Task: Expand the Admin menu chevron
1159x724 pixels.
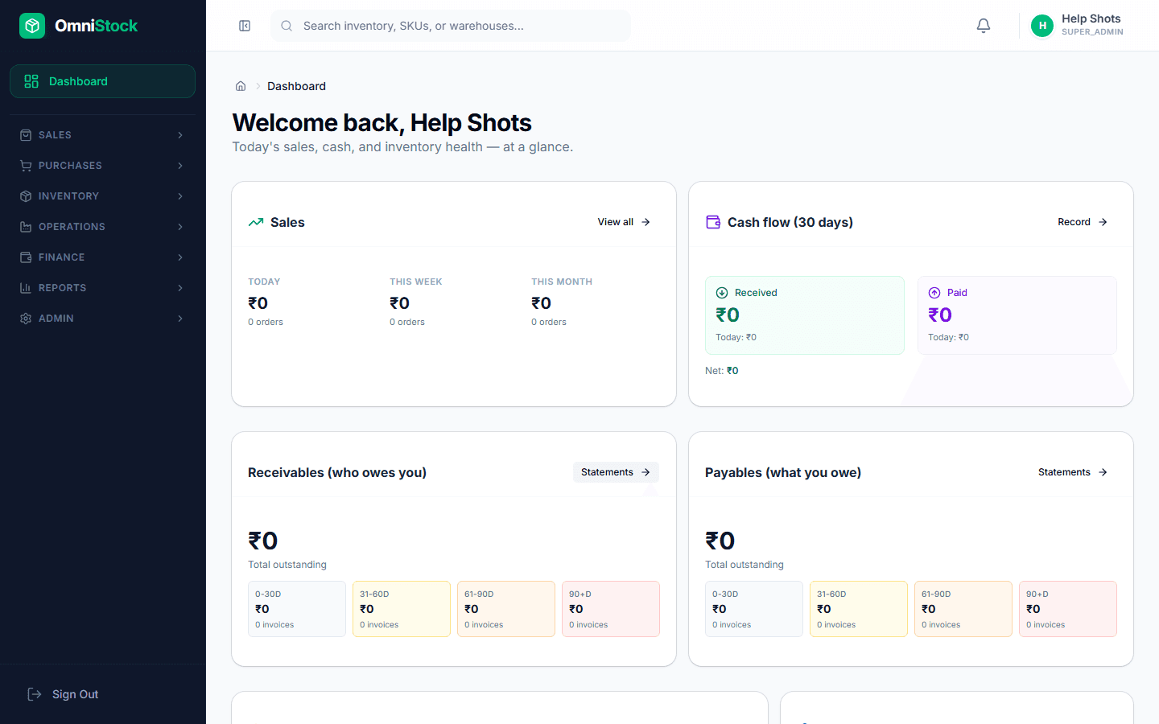Action: coord(180,319)
